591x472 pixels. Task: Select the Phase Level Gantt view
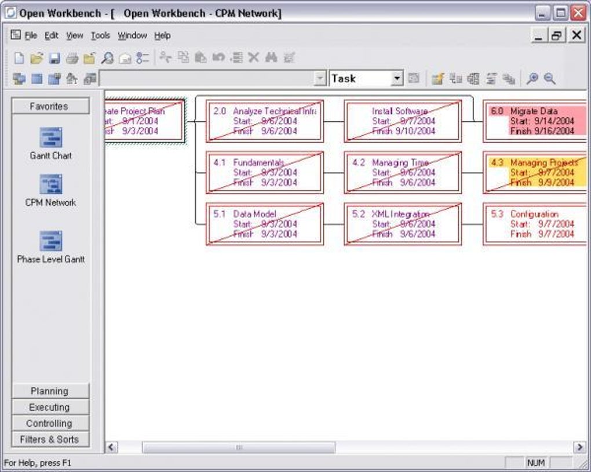50,247
